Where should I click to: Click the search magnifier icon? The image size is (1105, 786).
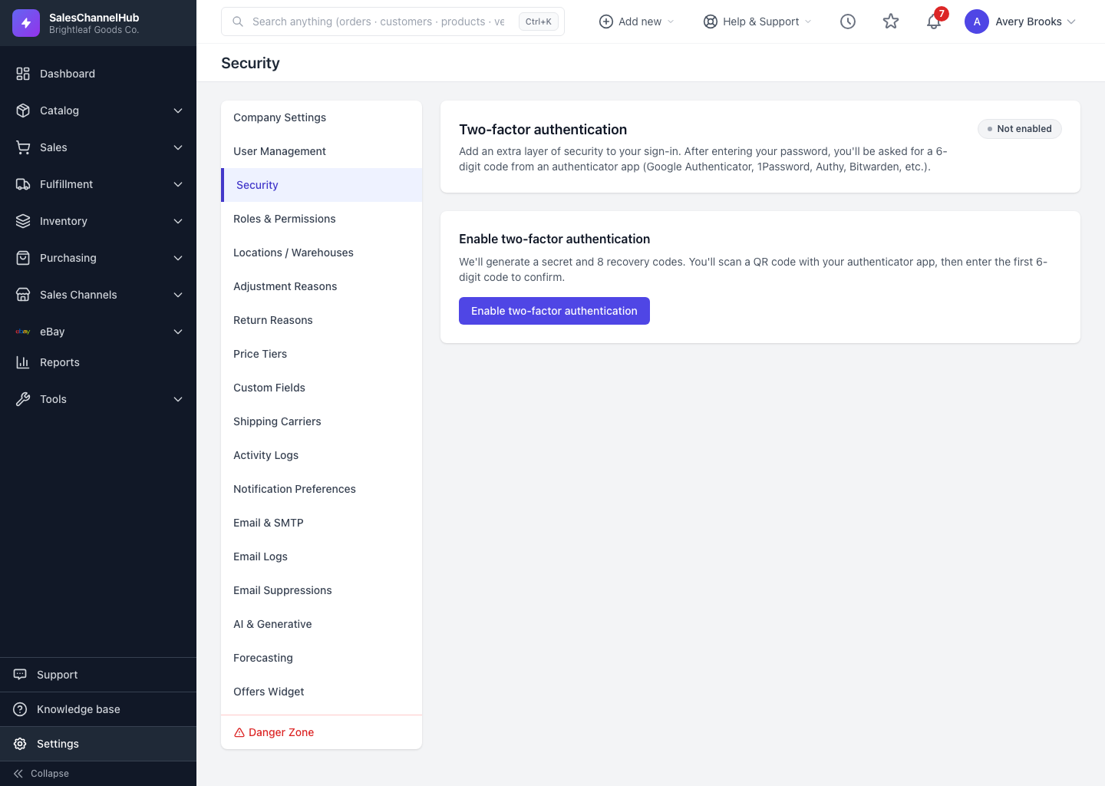(x=238, y=21)
